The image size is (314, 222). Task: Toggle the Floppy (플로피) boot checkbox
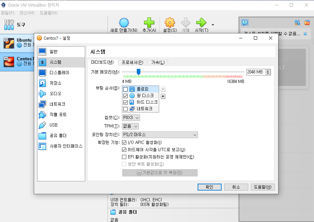point(125,89)
